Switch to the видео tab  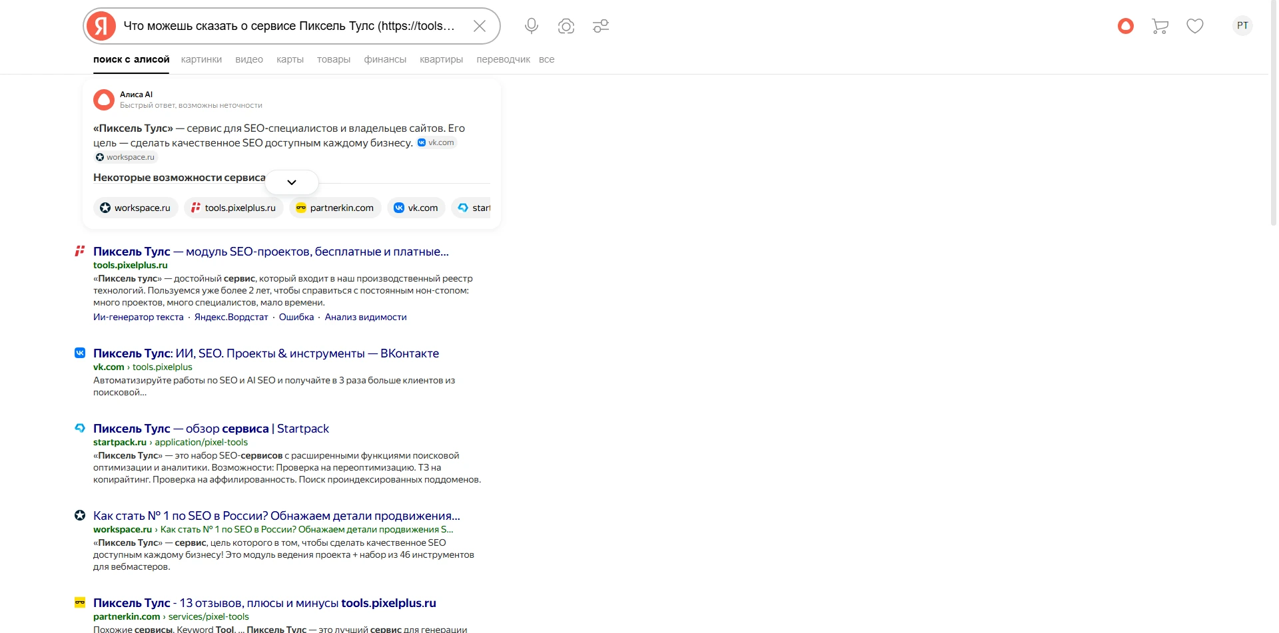(x=248, y=59)
